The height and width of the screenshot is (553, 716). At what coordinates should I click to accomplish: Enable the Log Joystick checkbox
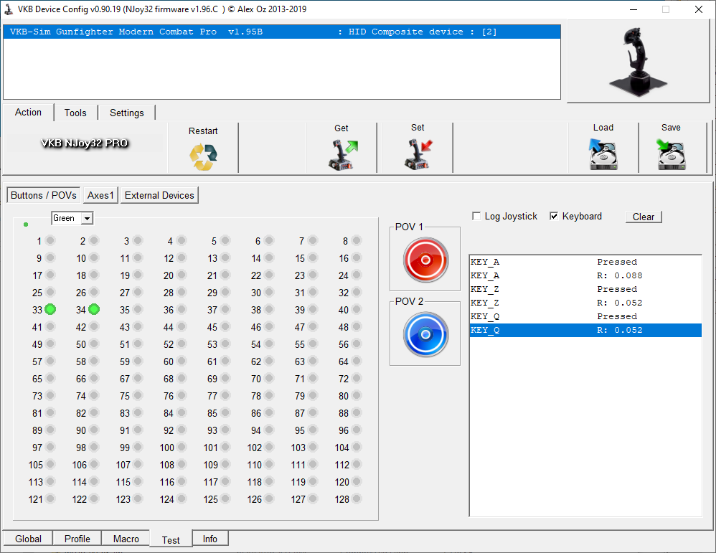click(477, 217)
